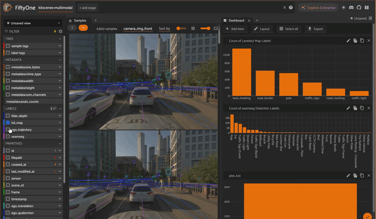
Task: Click the orange checkmark button in the dashboard
Action: pos(367,216)
